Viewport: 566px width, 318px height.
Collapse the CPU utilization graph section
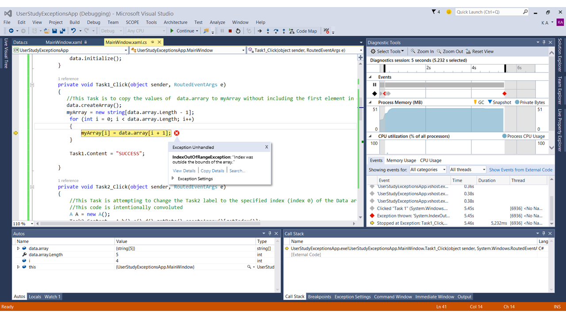point(371,136)
